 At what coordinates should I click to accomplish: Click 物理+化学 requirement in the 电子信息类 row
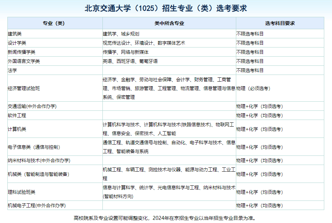280,147
